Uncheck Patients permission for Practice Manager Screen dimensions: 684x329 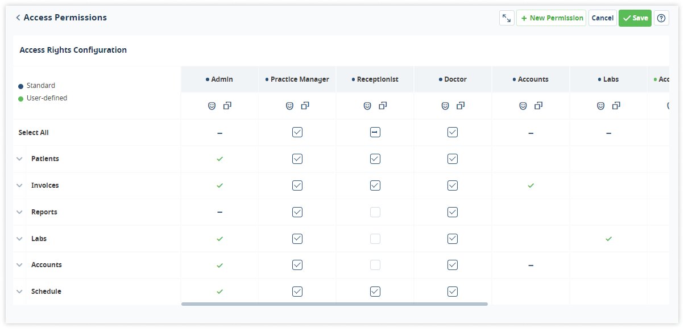(x=297, y=159)
